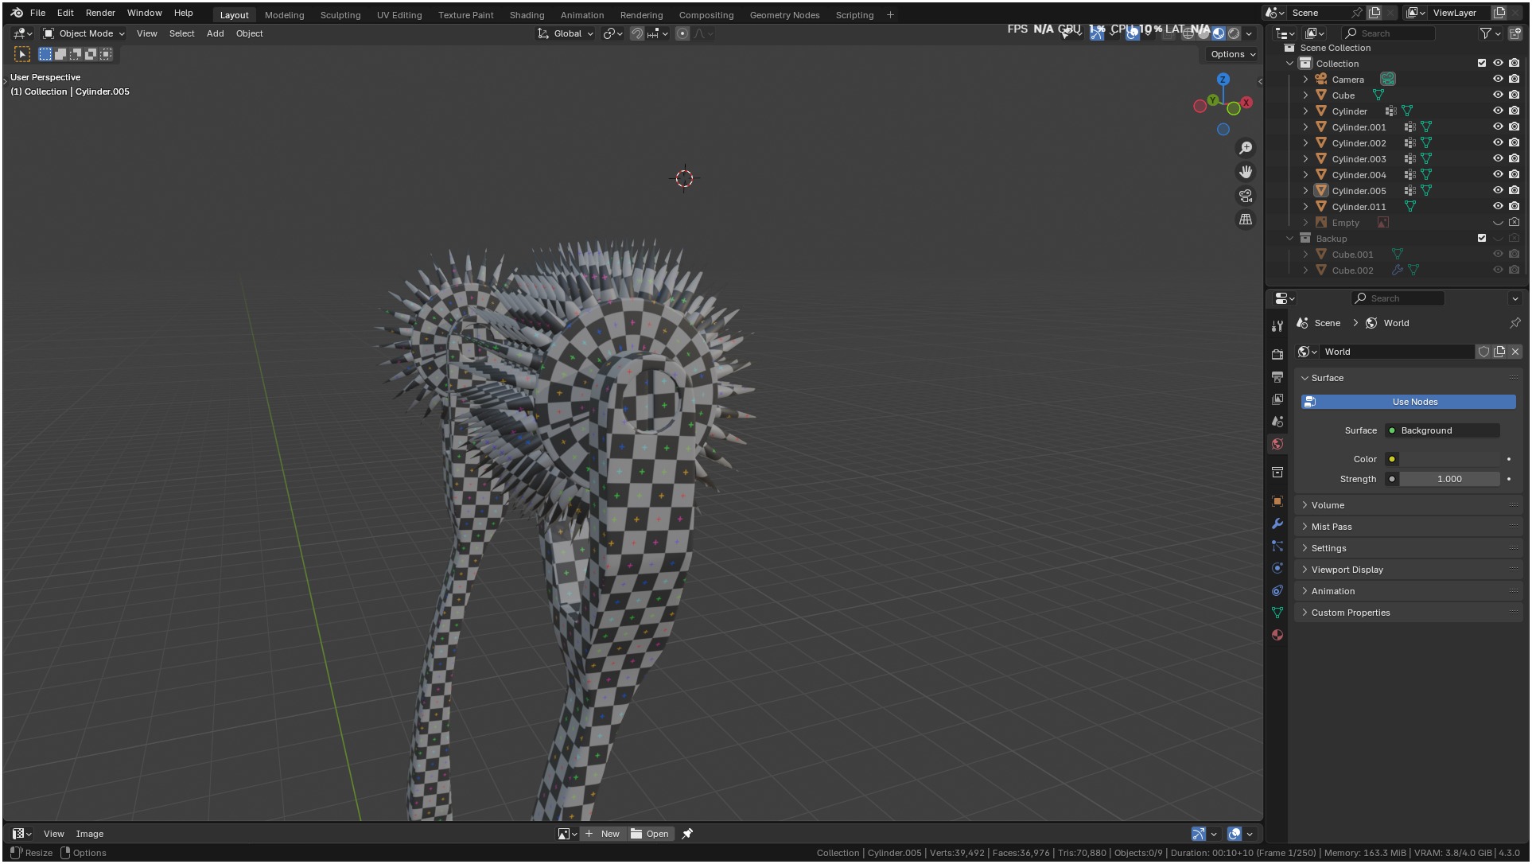Hide Cylinder.003 with its eye icon
The height and width of the screenshot is (864, 1532).
(1498, 159)
